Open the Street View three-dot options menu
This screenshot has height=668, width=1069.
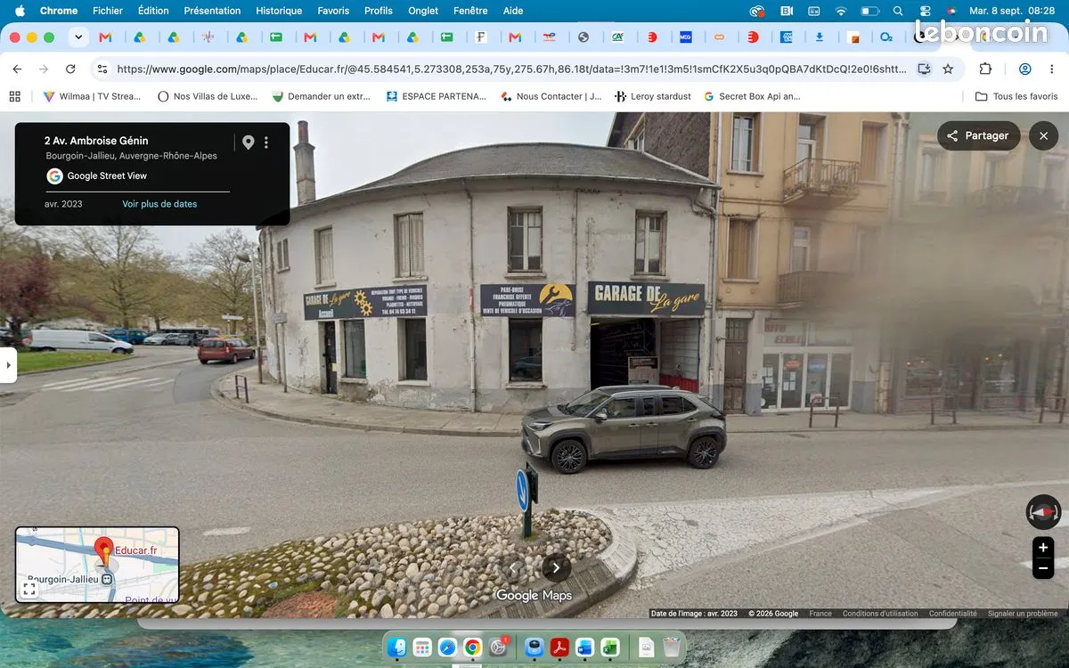(x=265, y=143)
